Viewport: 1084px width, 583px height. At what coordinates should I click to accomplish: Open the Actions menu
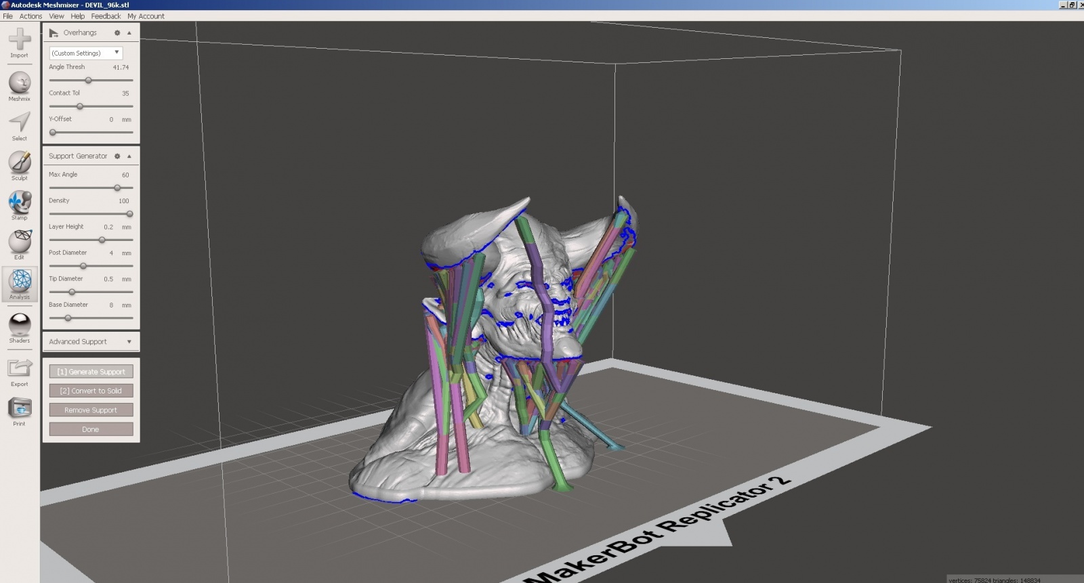tap(30, 16)
